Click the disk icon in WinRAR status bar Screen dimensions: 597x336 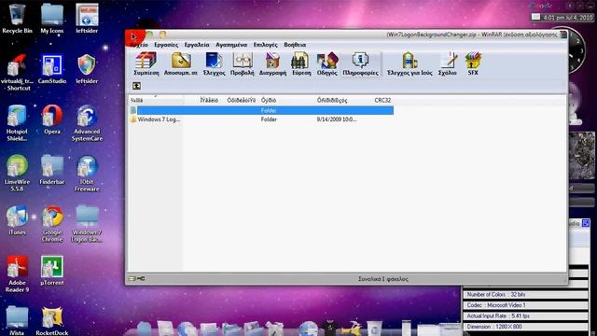click(x=132, y=279)
